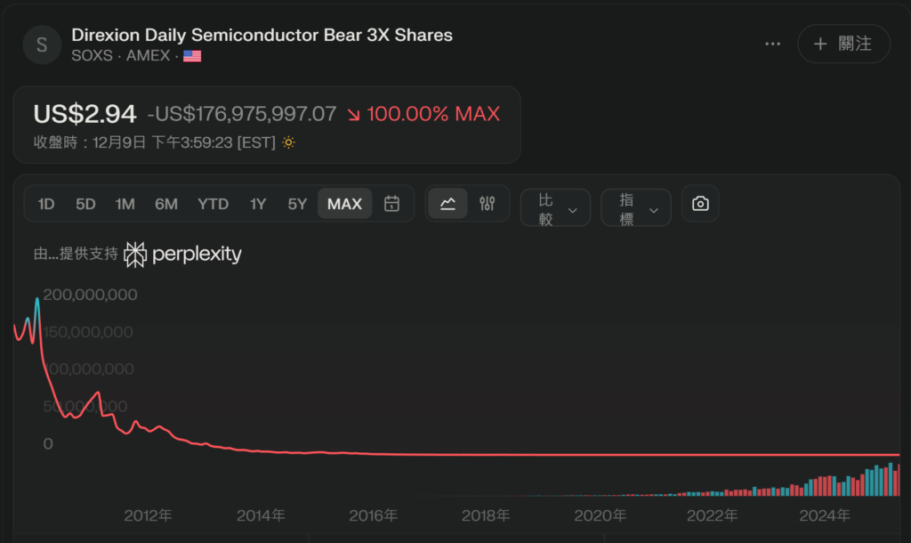Screen dimensions: 911x543
Task: Click the sun market-status icon
Action: click(288, 142)
